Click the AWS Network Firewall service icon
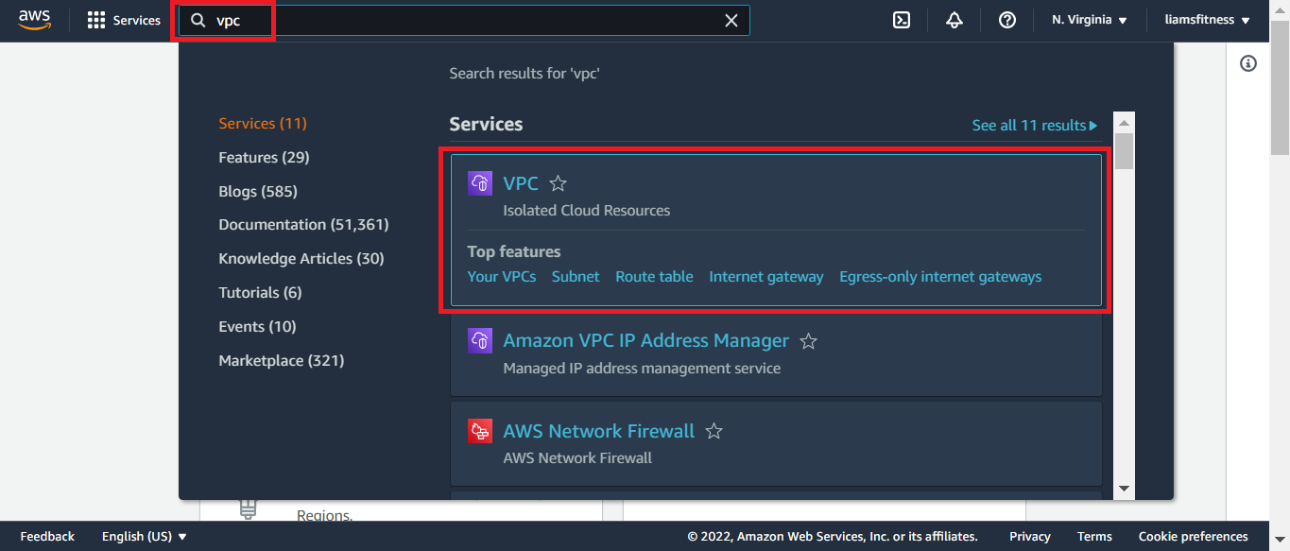The height and width of the screenshot is (551, 1290). pos(480,432)
